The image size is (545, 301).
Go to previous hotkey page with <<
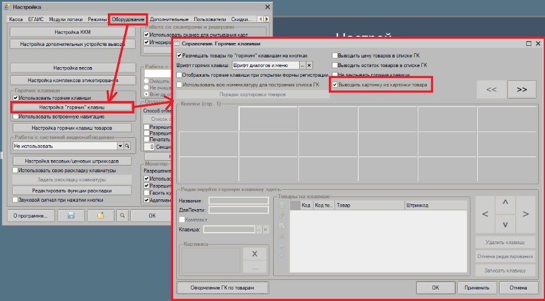coord(492,89)
